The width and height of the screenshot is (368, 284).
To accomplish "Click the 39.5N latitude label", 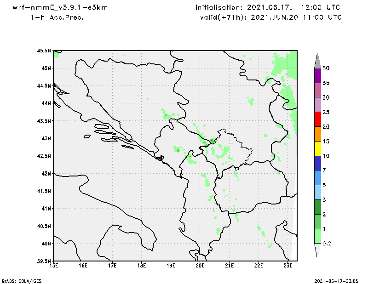I will pos(44,261).
